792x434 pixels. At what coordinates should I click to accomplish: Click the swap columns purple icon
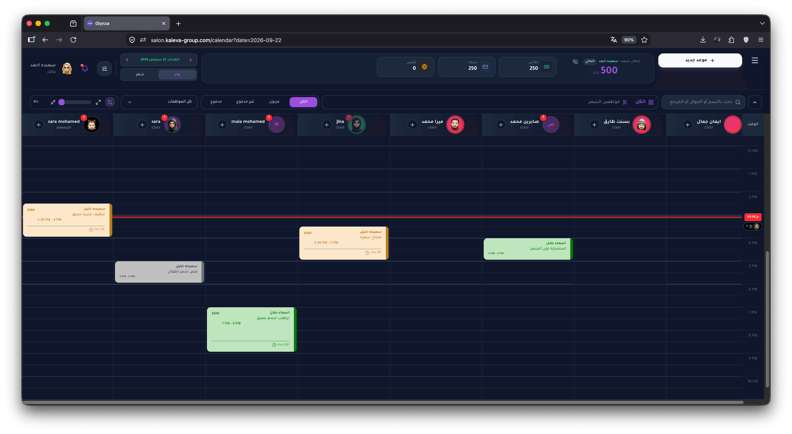coord(110,102)
